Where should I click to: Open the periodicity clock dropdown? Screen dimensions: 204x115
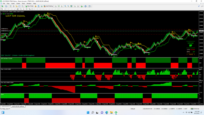pyautogui.click(x=87, y=6)
